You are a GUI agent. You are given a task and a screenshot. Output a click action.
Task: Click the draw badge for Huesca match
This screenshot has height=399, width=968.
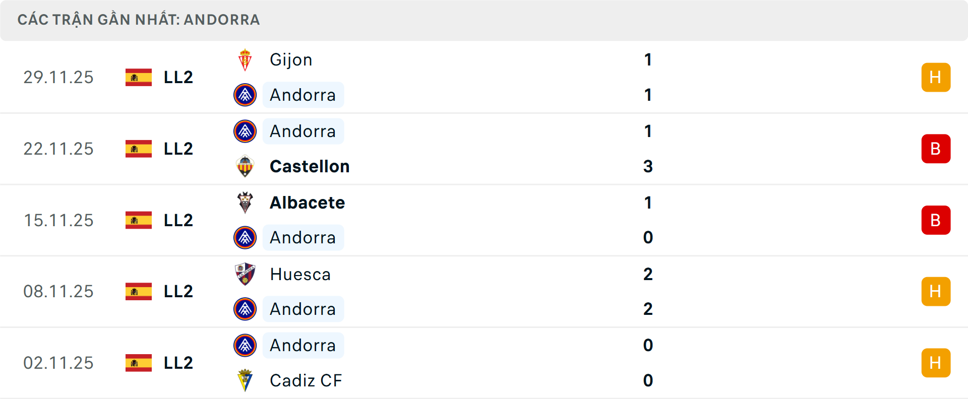click(x=936, y=291)
